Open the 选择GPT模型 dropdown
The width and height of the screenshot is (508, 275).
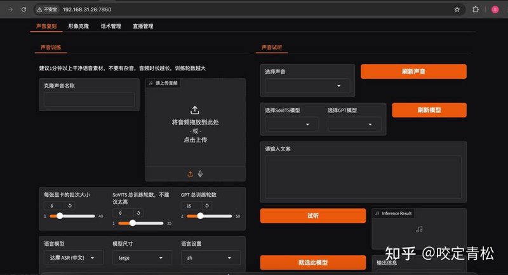[x=354, y=124]
